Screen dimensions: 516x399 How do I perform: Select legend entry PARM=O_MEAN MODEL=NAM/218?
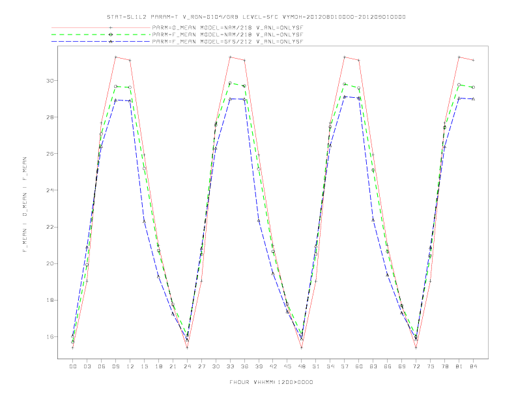point(227,27)
